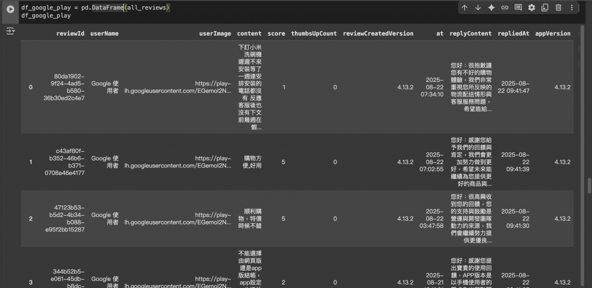Viewport: 592px width, 288px height.
Task: Click reply text starting 您好：很高興收到您的回饋
Action: (x=471, y=219)
